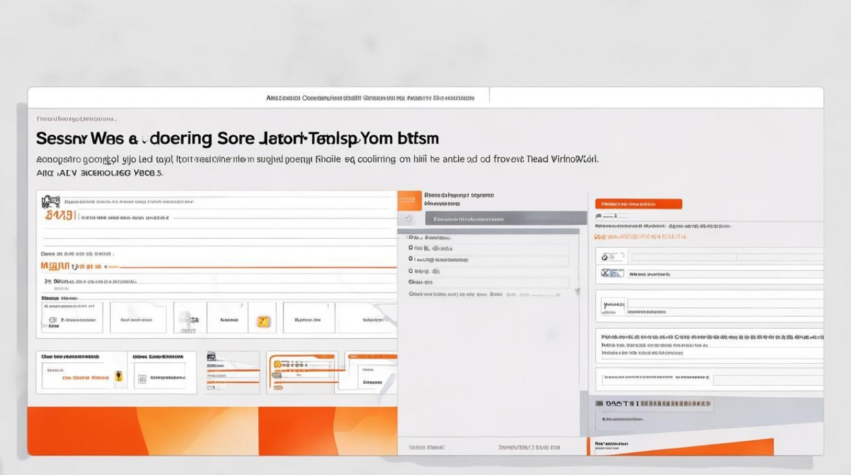The width and height of the screenshot is (851, 475).
Task: Click the yellow square icon in the card row
Action: (263, 321)
